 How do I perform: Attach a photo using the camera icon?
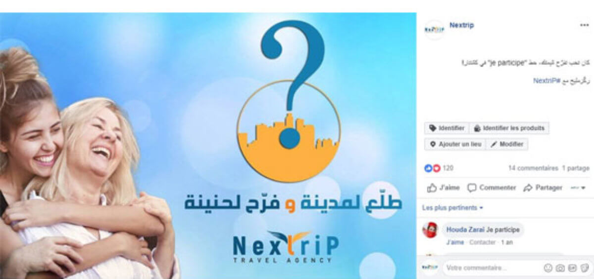tap(560, 268)
